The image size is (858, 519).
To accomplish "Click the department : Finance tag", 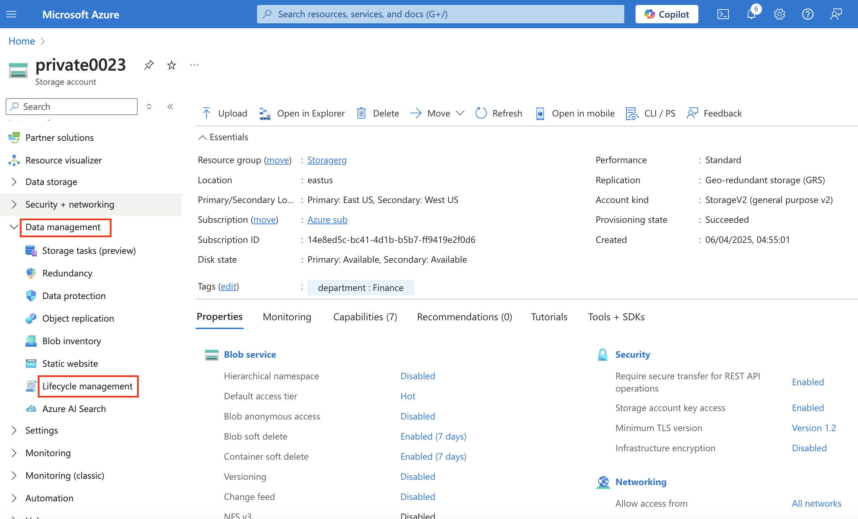I will coord(361,287).
